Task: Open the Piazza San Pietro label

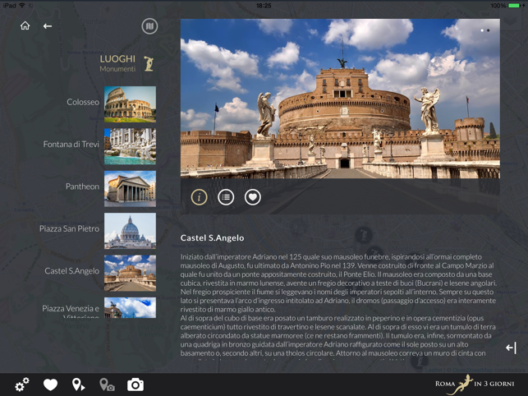Action: (x=69, y=229)
